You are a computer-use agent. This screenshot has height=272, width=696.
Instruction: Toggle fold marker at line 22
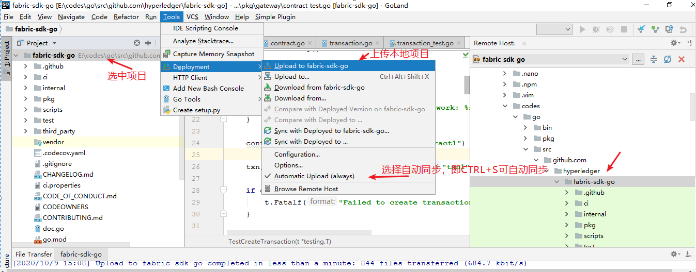tap(224, 119)
